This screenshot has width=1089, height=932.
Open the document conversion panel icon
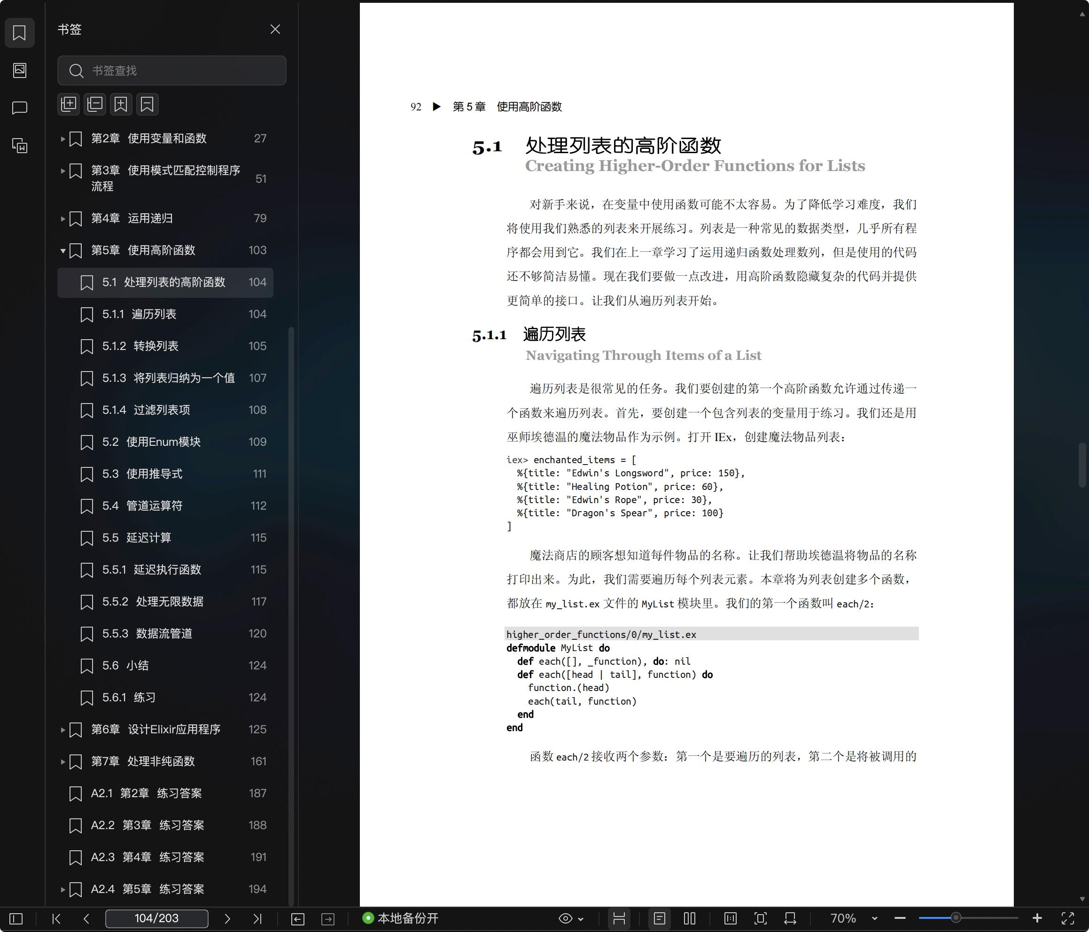pyautogui.click(x=19, y=146)
